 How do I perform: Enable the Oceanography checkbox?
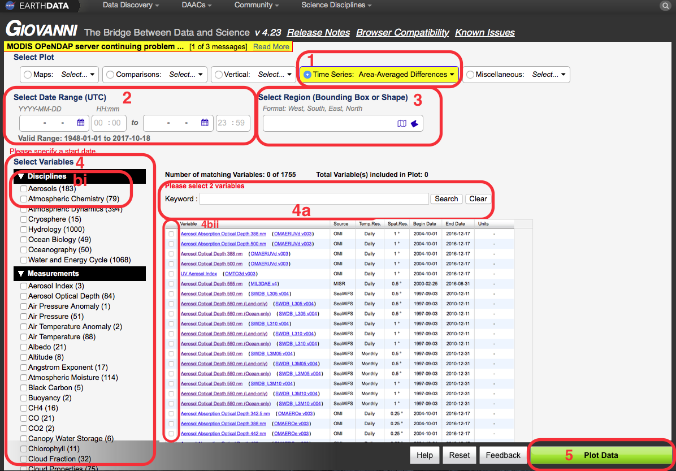[24, 250]
